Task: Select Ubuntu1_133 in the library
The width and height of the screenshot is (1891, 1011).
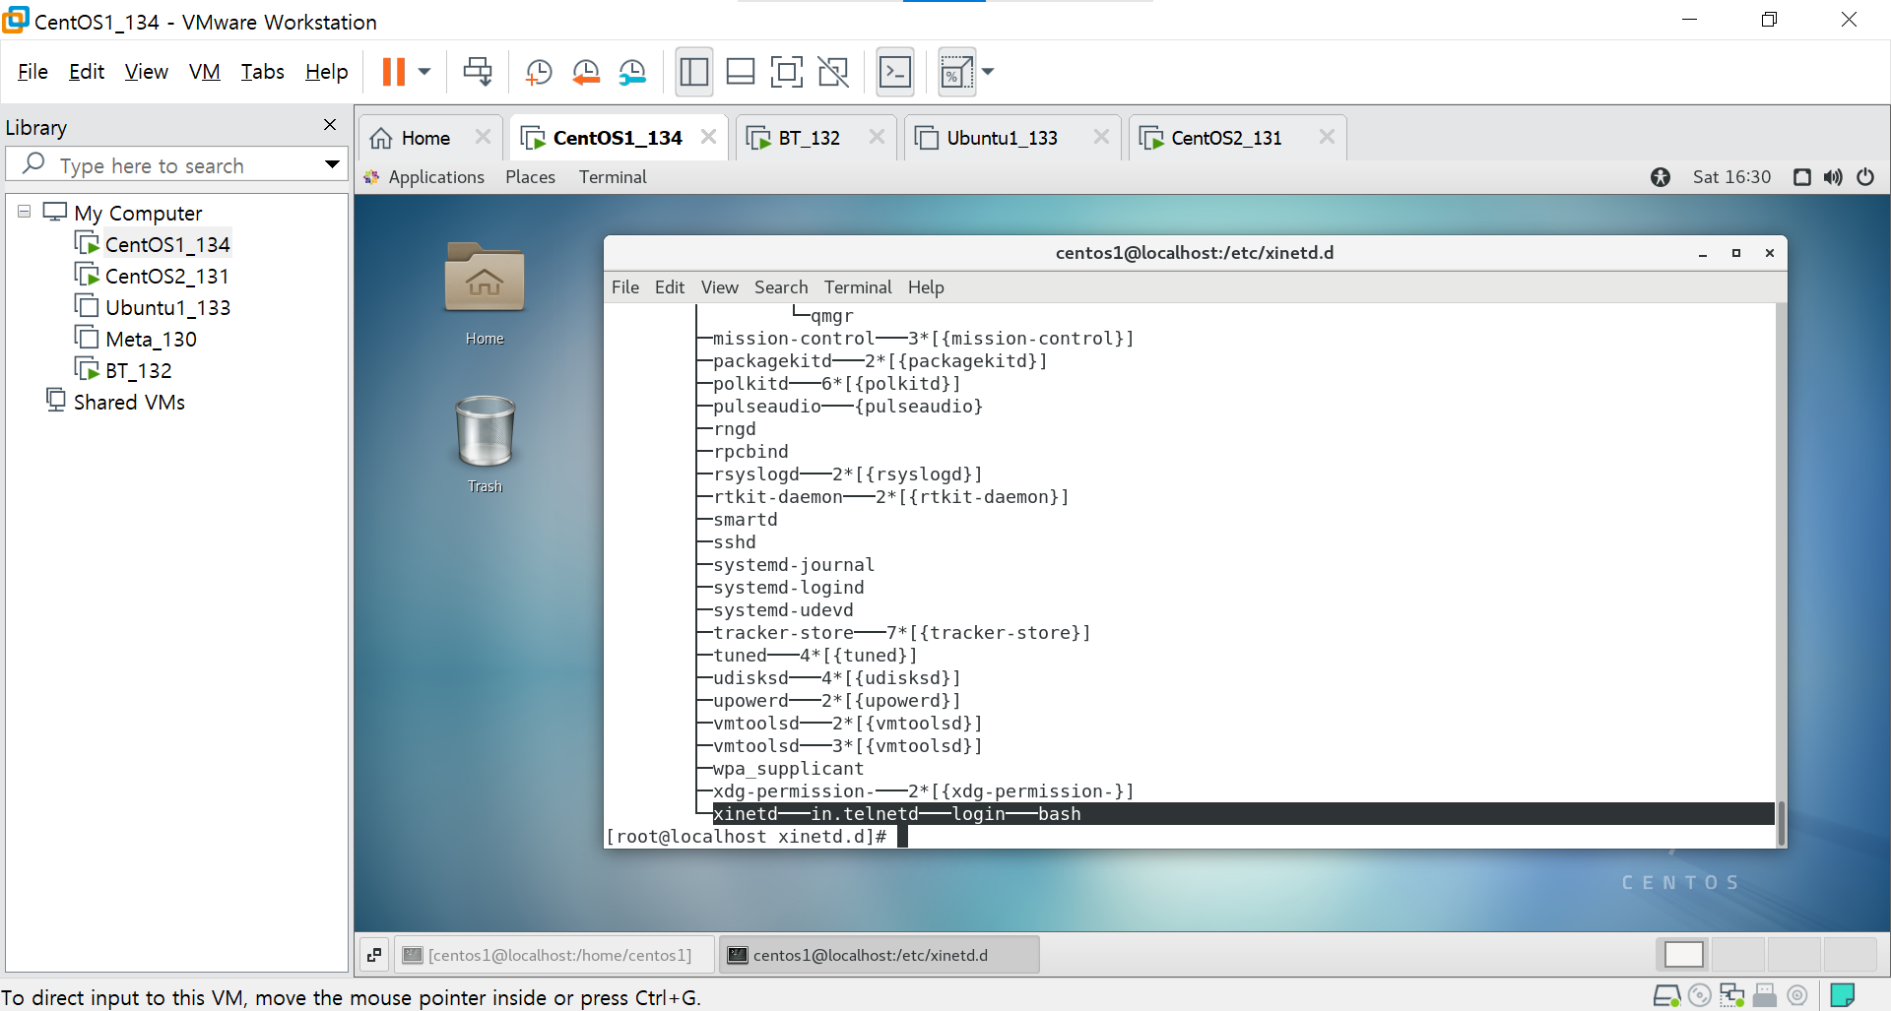Action: (167, 307)
